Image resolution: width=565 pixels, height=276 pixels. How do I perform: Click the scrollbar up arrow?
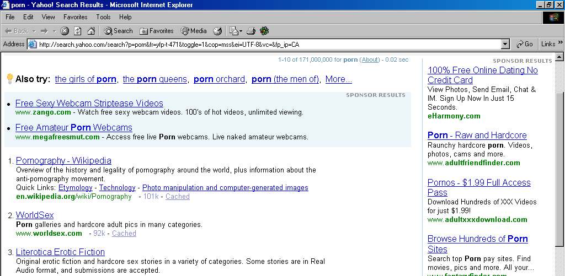[559, 57]
